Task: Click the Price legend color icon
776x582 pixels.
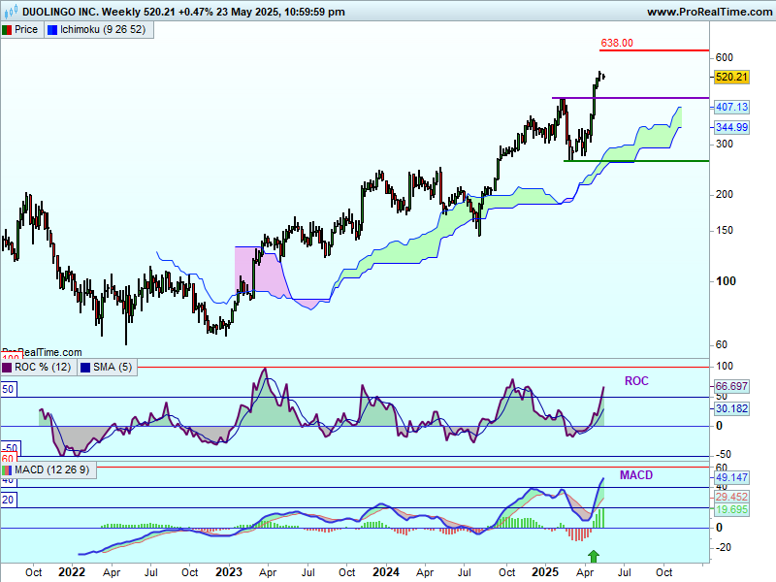Action: pyautogui.click(x=7, y=30)
